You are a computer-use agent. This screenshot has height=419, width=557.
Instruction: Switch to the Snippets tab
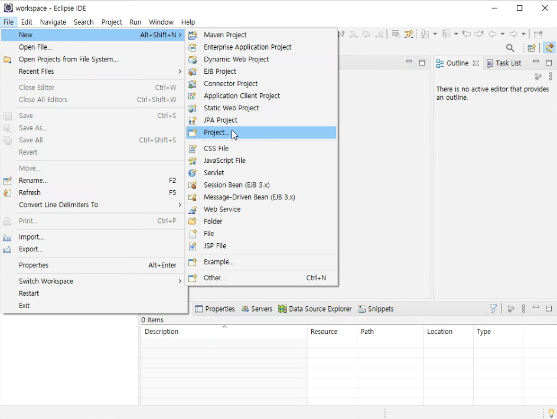coord(376,309)
